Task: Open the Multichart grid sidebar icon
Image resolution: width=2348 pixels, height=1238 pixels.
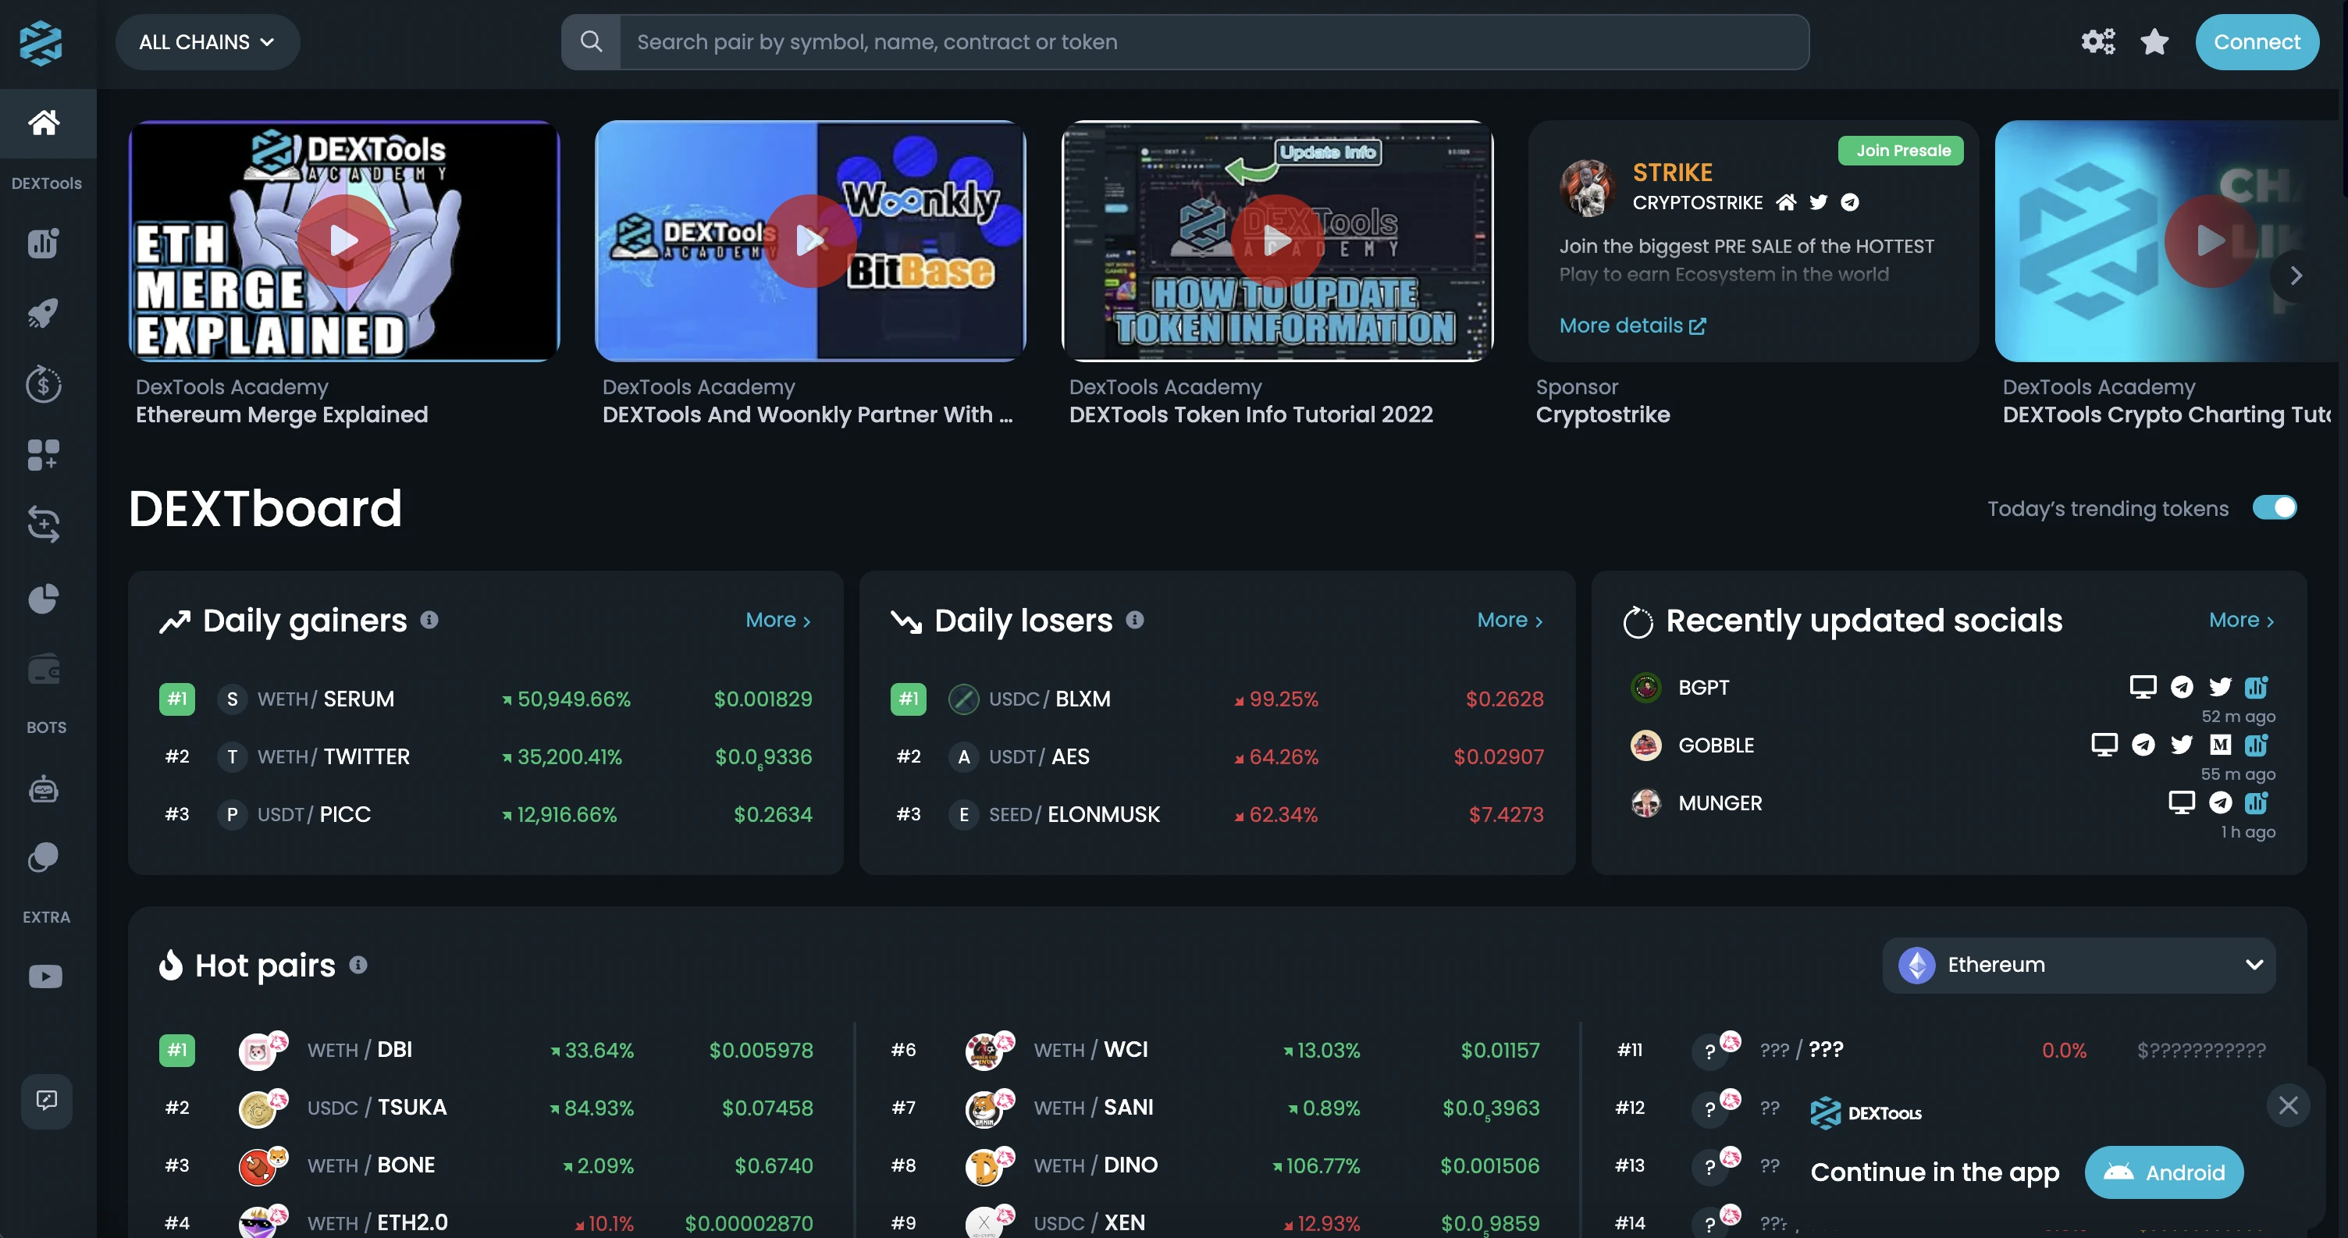Action: click(44, 454)
